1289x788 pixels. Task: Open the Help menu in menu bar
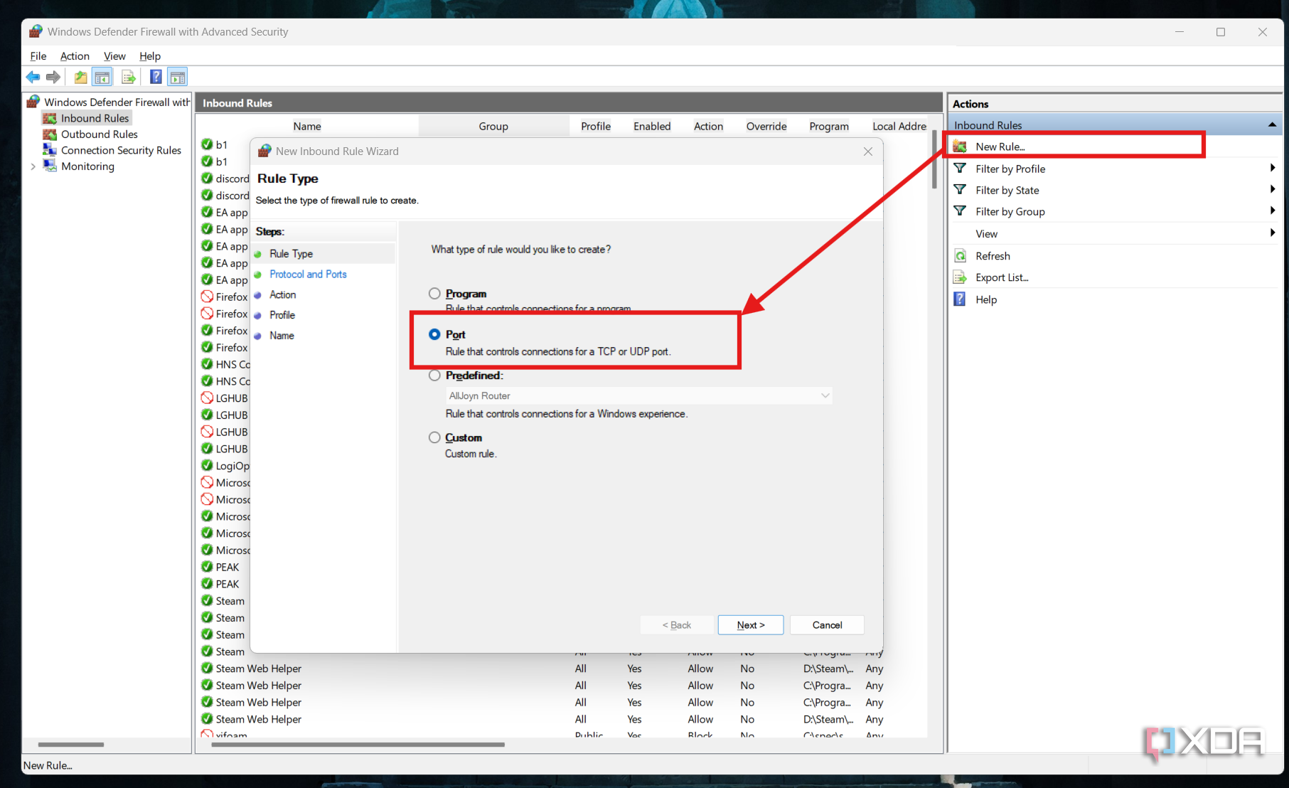pyautogui.click(x=150, y=56)
